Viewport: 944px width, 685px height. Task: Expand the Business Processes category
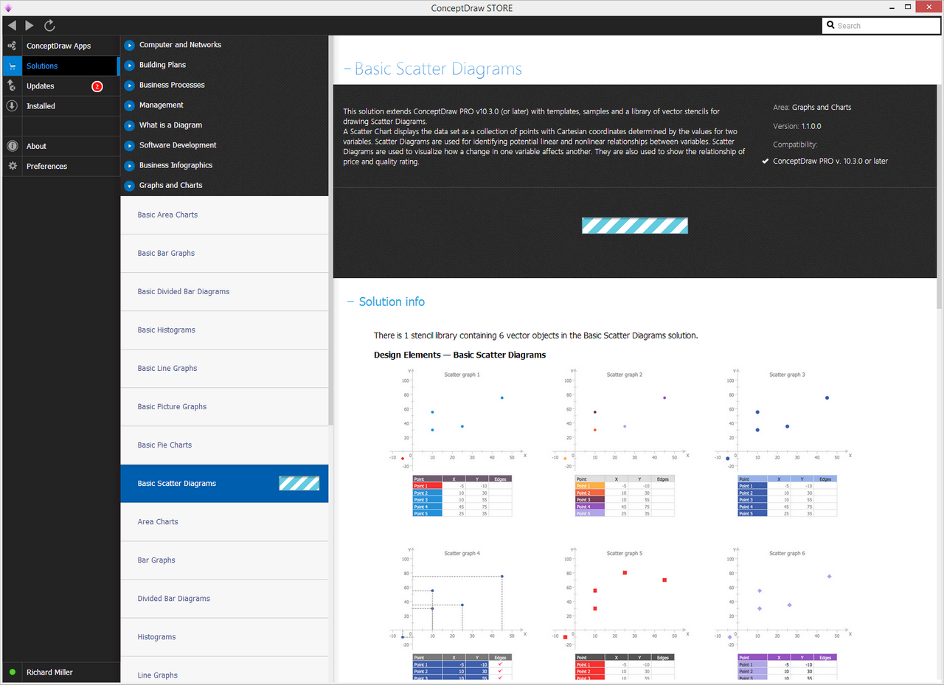click(129, 85)
